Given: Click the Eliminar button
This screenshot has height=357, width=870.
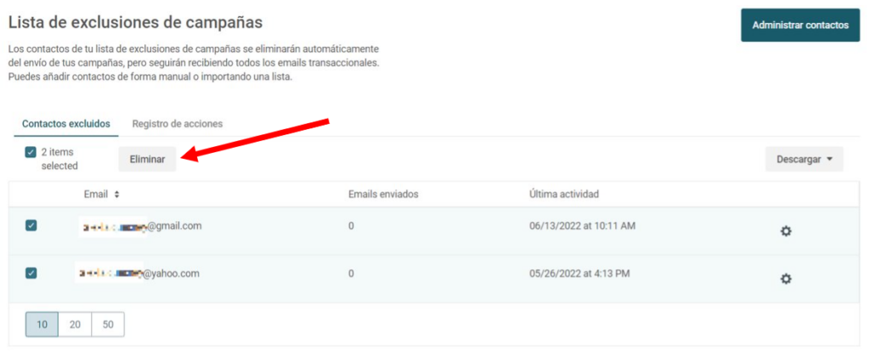Looking at the screenshot, I should pyautogui.click(x=147, y=159).
